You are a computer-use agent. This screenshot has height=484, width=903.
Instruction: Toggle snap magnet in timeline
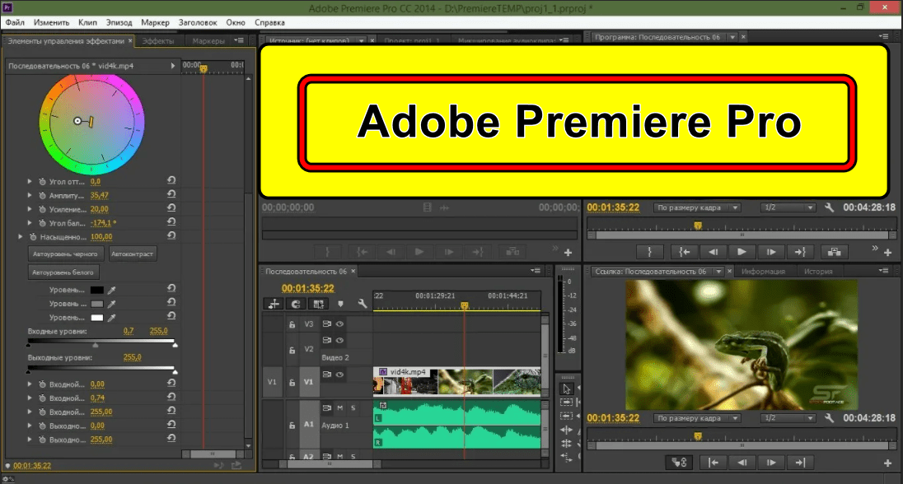click(x=297, y=303)
